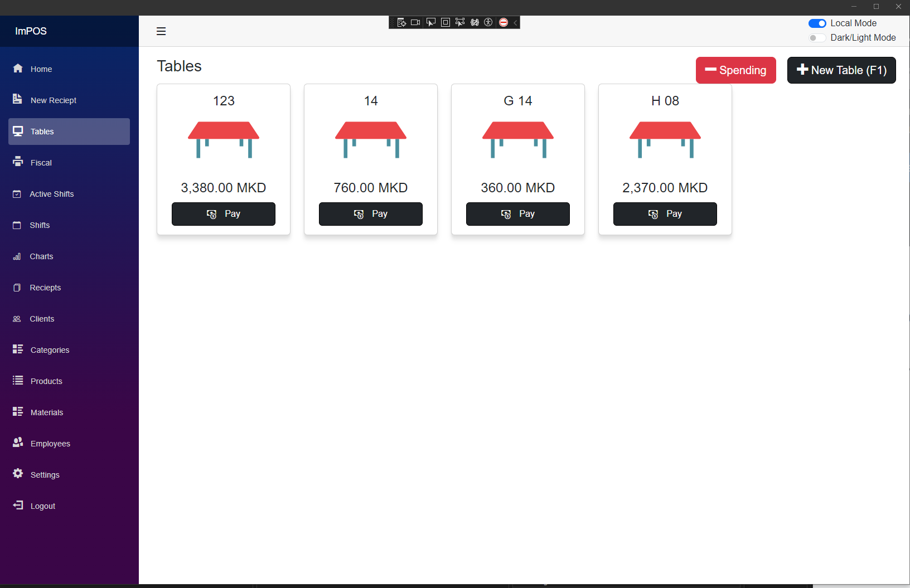Collapse the debug toolbar with chevron
The height and width of the screenshot is (588, 910).
click(x=515, y=22)
